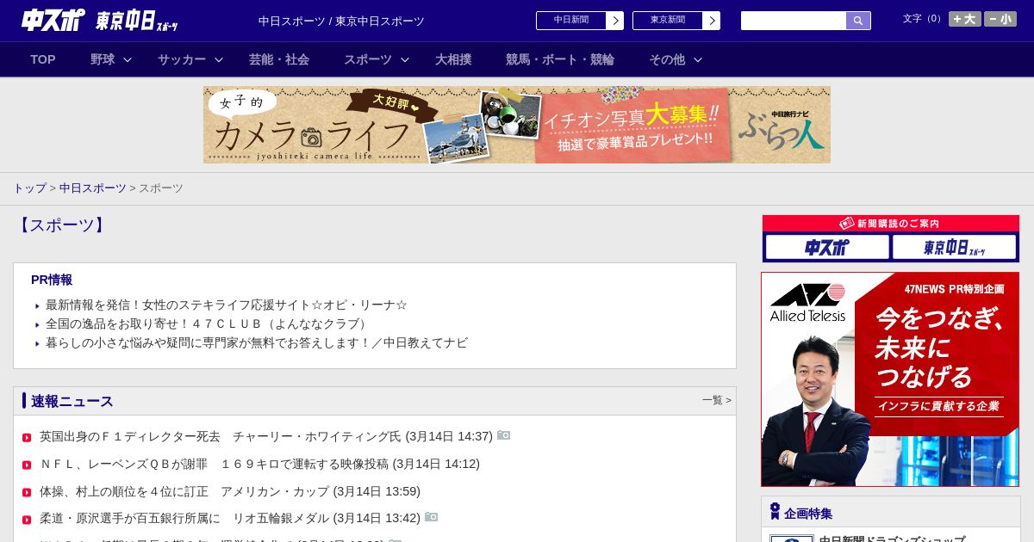Expand the サッカー dropdown chevron
The width and height of the screenshot is (1034, 542).
coord(219,59)
